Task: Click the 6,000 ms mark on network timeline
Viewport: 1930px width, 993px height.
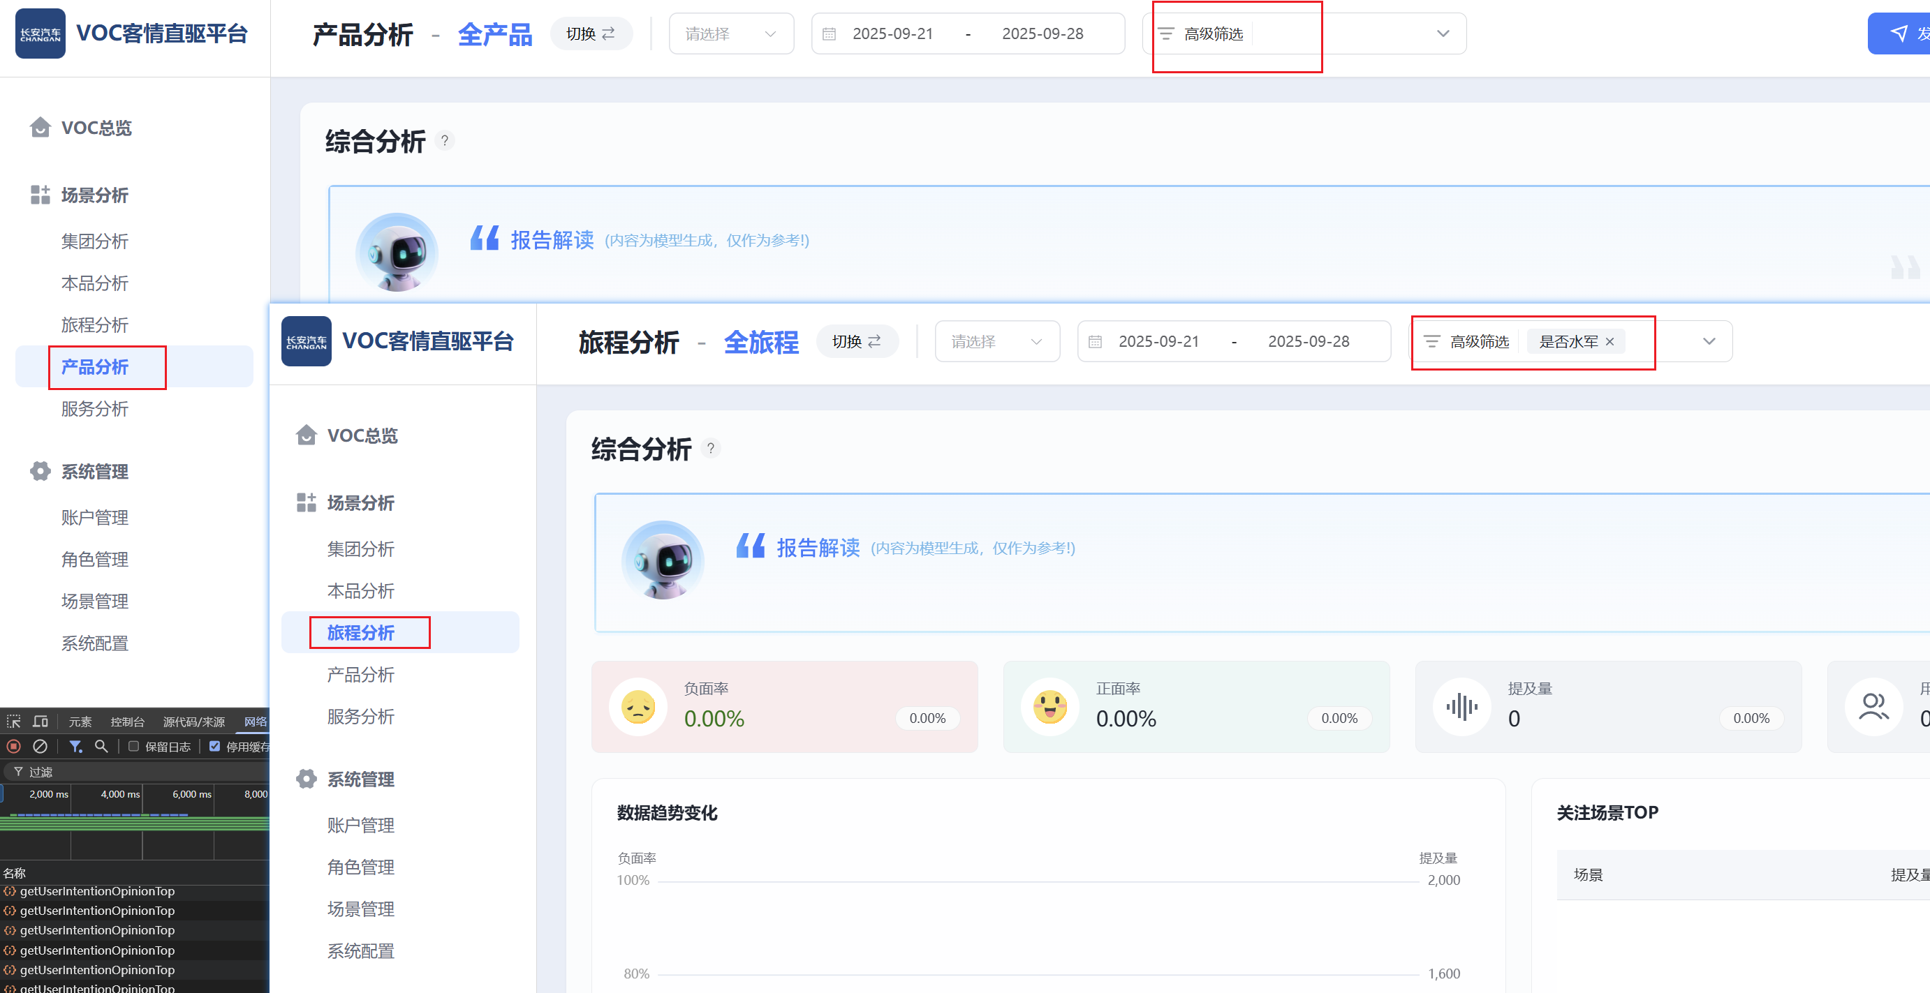Action: (192, 794)
